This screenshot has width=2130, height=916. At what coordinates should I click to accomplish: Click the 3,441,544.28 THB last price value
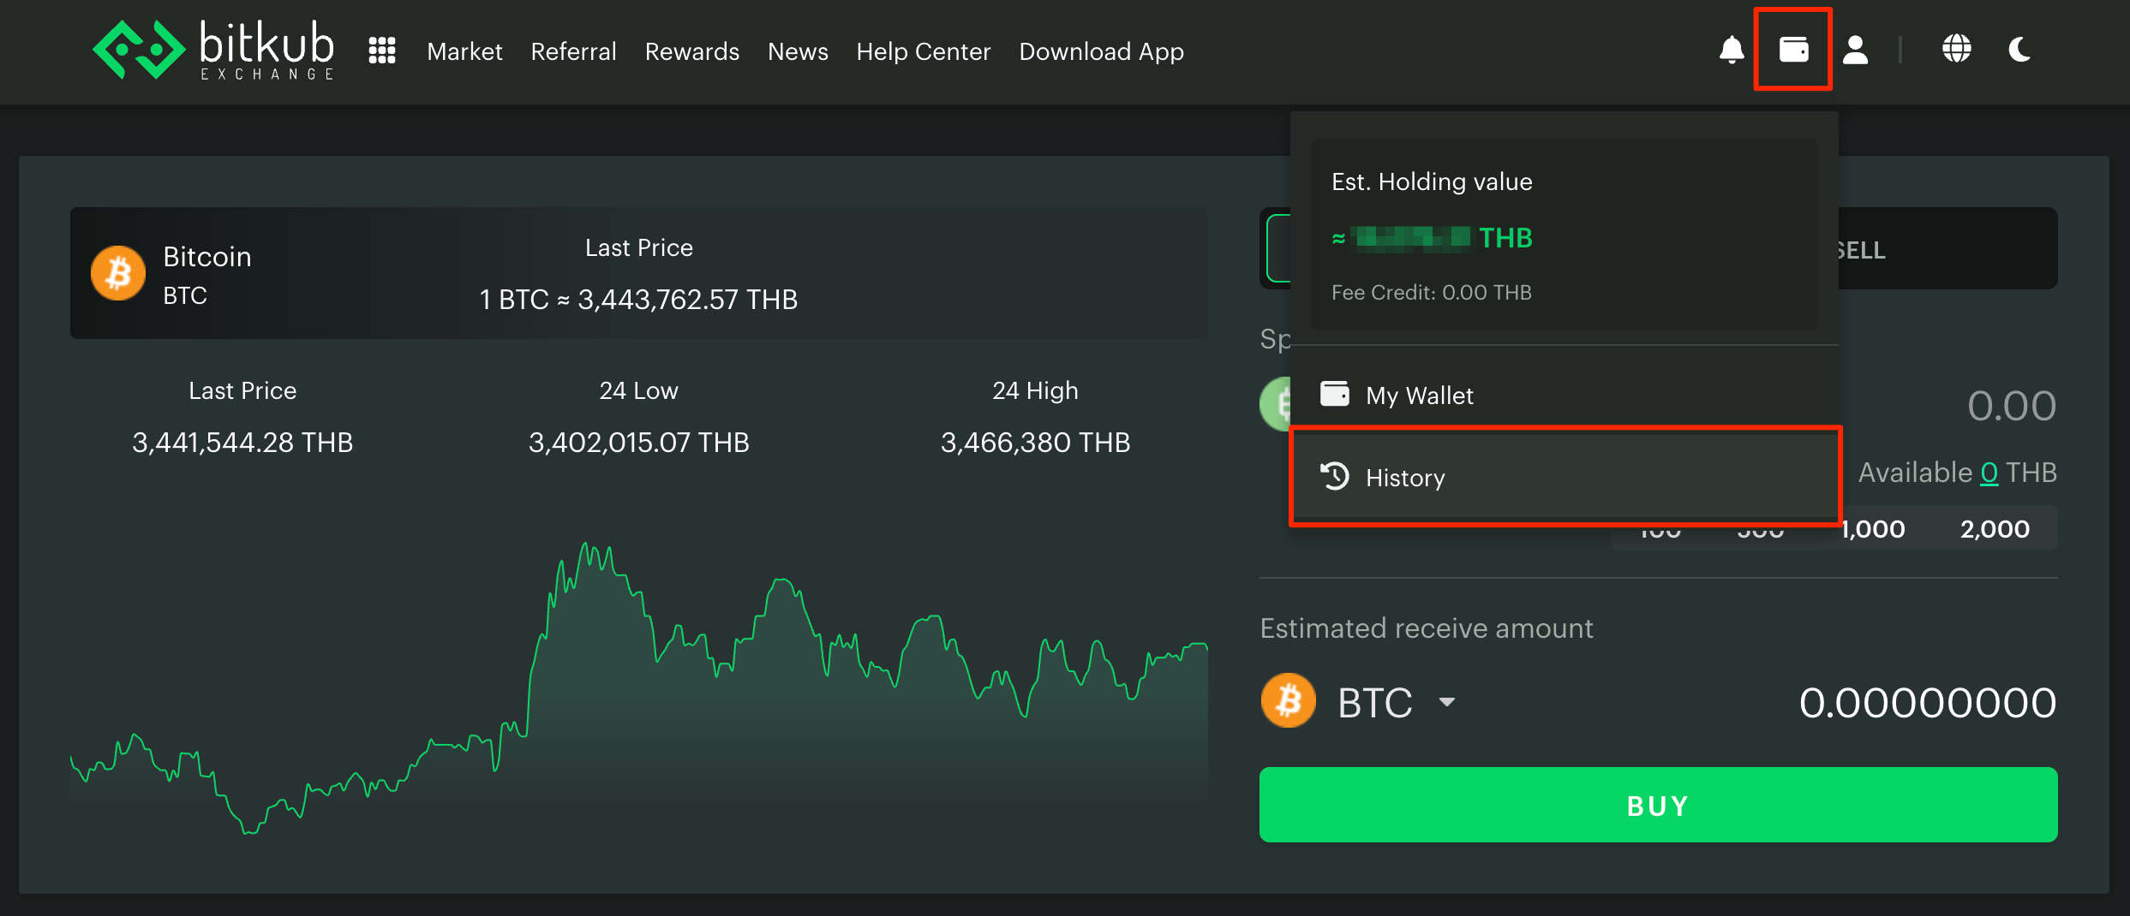pyautogui.click(x=242, y=442)
